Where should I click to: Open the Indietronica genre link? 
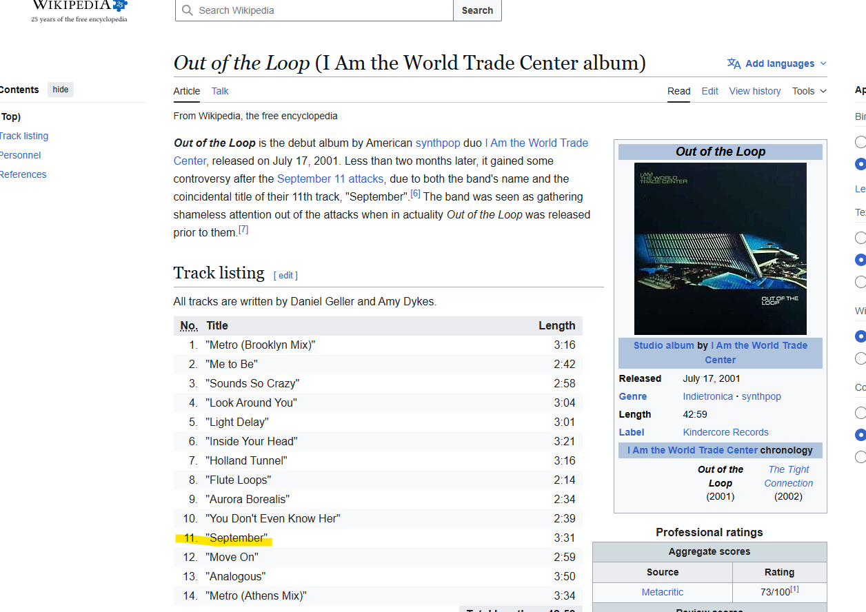click(x=707, y=396)
